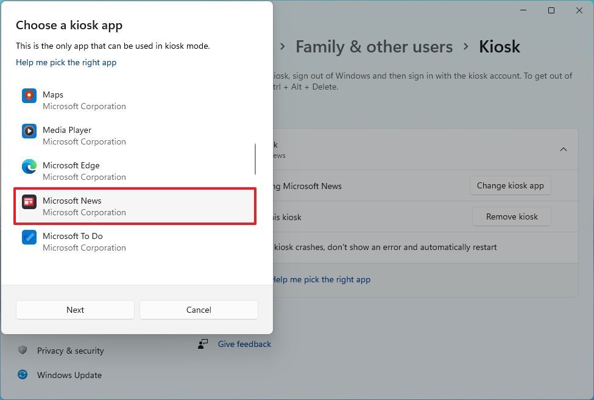Click Change kiosk app

pyautogui.click(x=510, y=185)
